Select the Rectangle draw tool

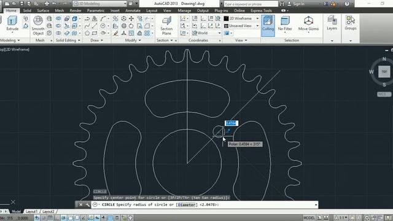click(x=95, y=33)
